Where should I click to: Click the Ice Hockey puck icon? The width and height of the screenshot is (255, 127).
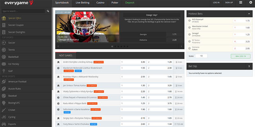tap(4, 64)
